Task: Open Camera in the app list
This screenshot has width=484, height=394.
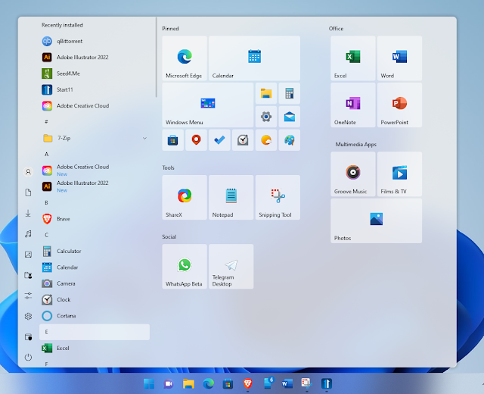Action: click(95, 283)
